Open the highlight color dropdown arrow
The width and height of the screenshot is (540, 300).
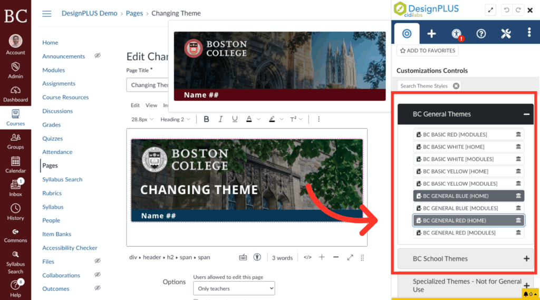point(282,119)
